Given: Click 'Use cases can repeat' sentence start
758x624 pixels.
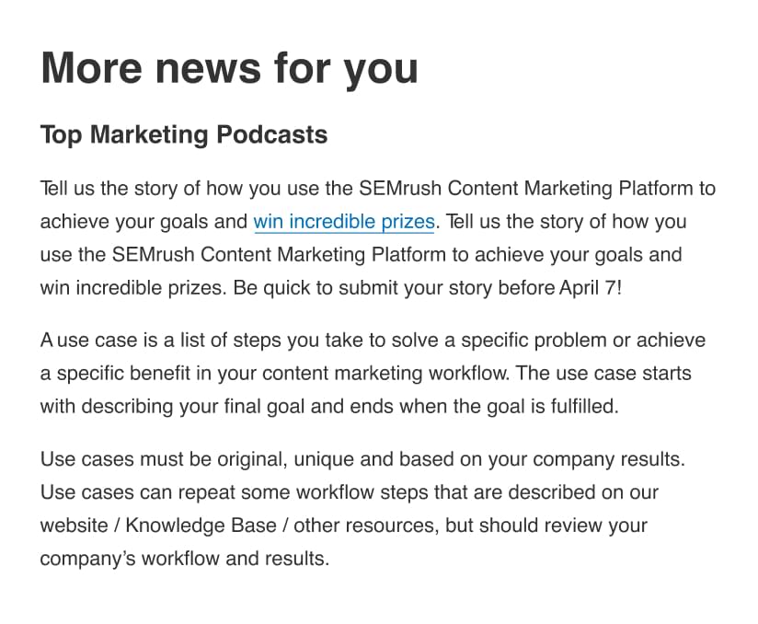Looking at the screenshot, I should tap(139, 492).
